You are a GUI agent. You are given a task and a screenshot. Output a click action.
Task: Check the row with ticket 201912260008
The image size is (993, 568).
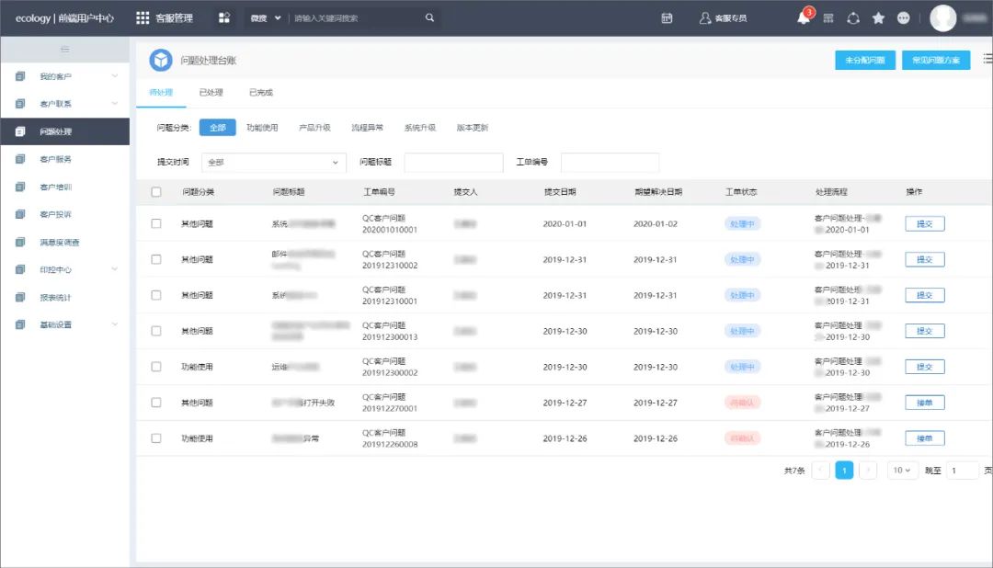(156, 438)
